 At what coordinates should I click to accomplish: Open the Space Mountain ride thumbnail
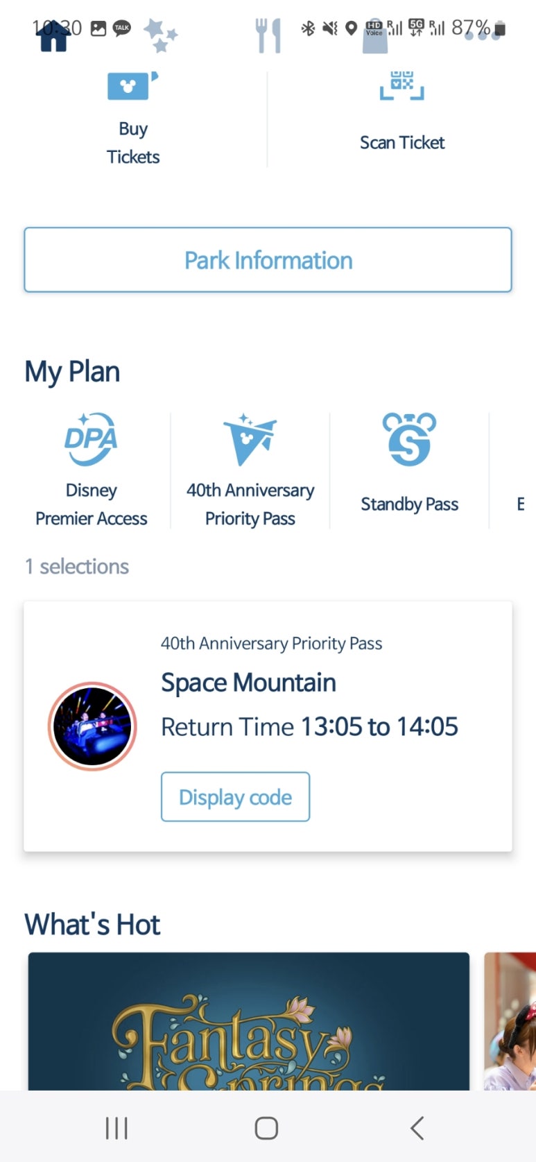click(92, 726)
